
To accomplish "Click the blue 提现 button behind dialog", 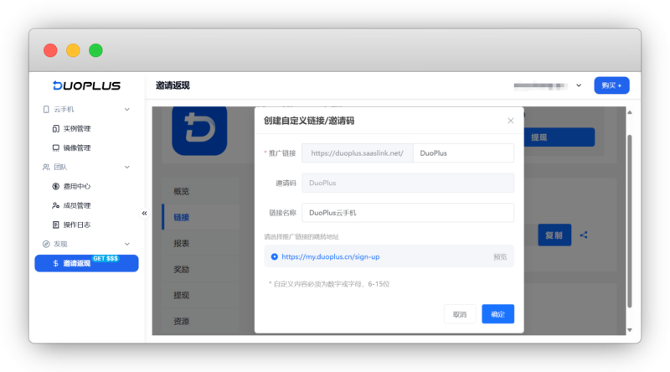I will (559, 137).
